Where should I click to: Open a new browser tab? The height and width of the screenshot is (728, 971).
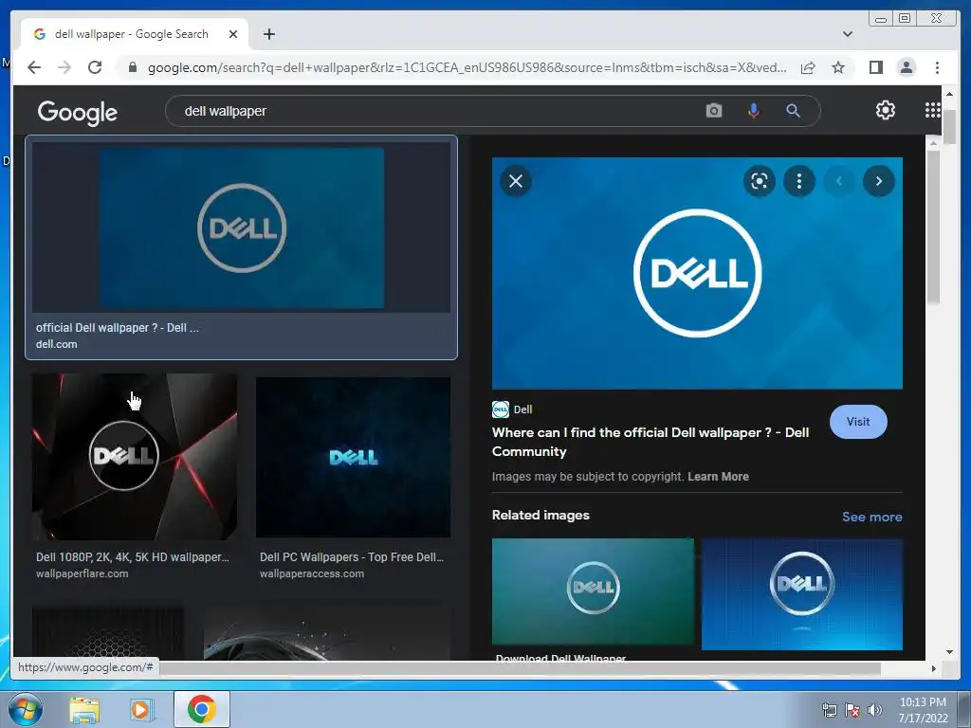(268, 34)
